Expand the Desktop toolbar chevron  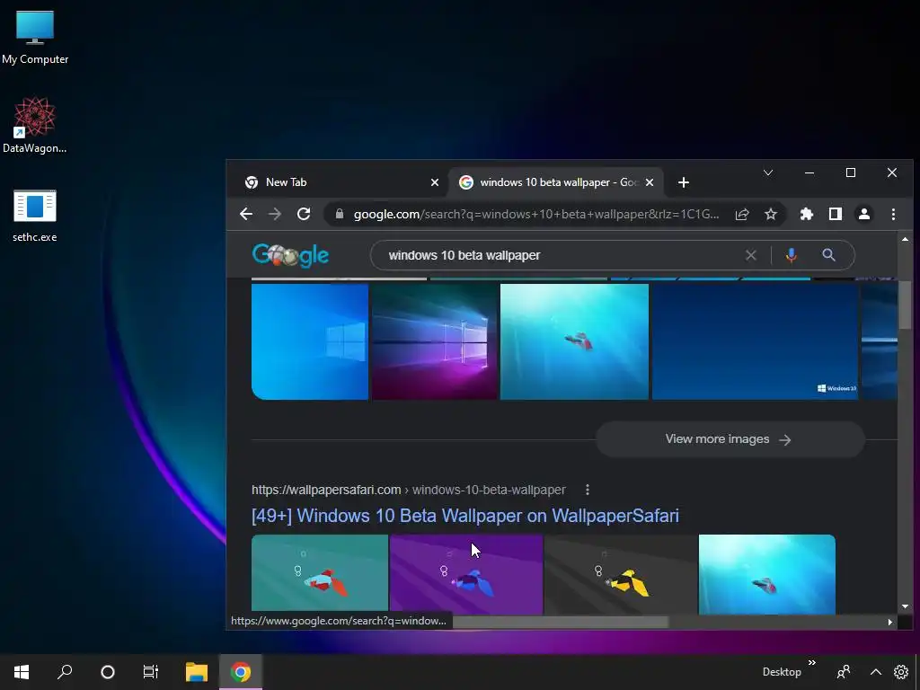tap(812, 663)
